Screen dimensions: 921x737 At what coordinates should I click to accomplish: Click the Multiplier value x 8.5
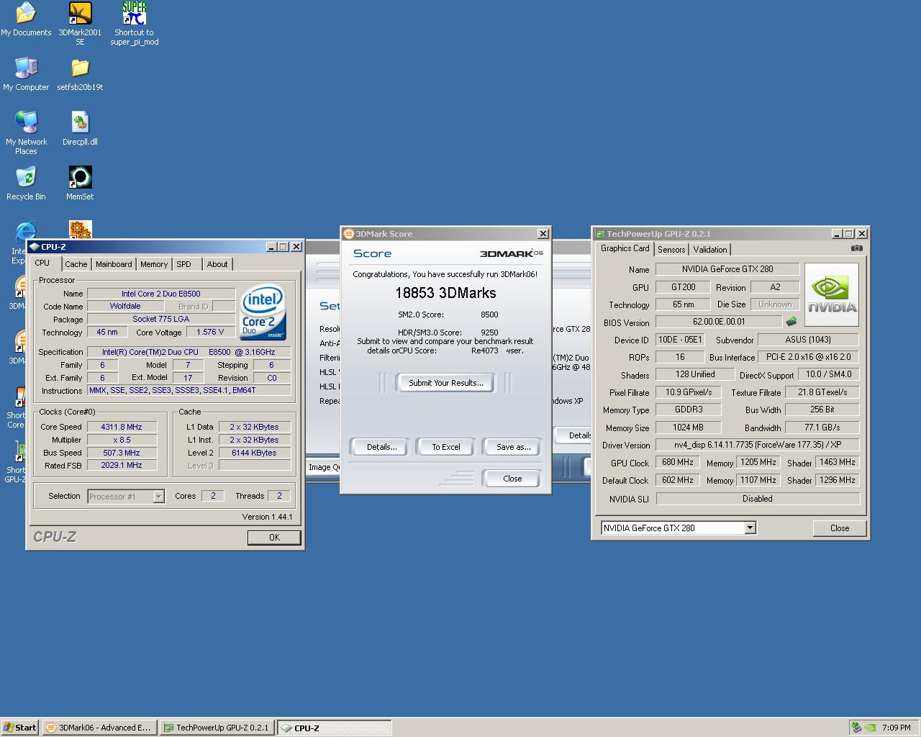(x=122, y=440)
